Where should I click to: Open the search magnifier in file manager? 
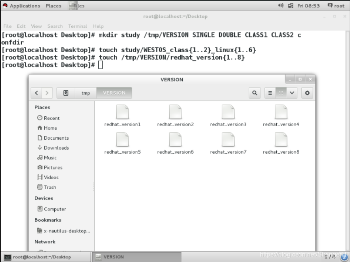pyautogui.click(x=254, y=93)
